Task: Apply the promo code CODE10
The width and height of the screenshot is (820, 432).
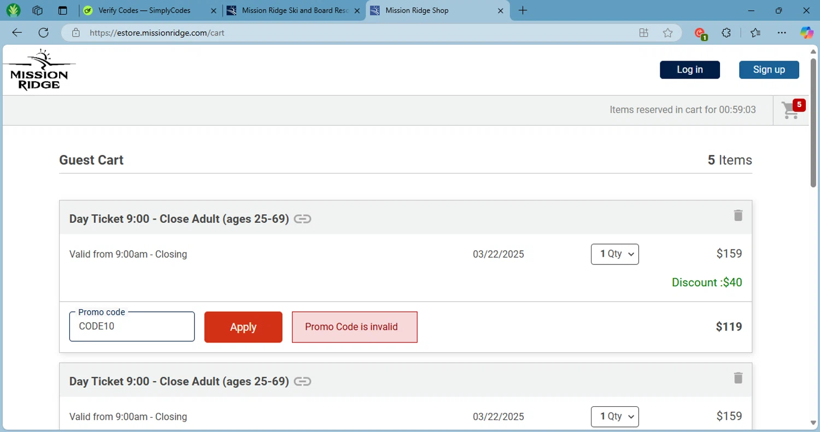Action: pyautogui.click(x=243, y=327)
